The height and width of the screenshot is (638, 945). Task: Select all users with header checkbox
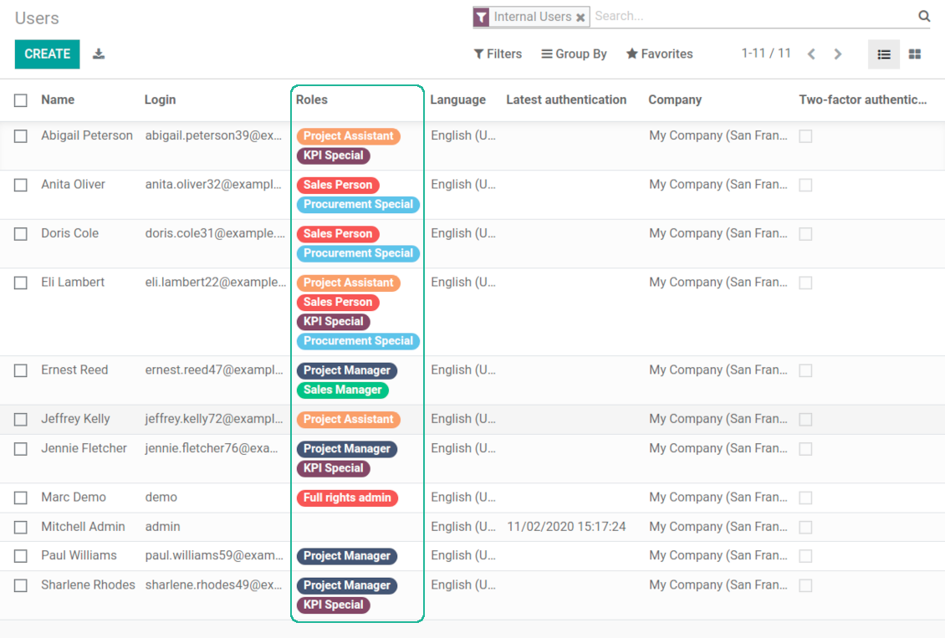click(21, 100)
